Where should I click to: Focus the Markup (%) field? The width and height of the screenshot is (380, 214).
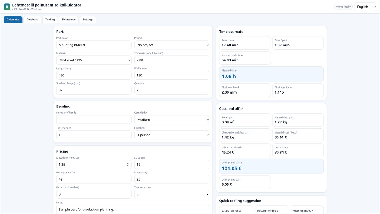point(172,179)
